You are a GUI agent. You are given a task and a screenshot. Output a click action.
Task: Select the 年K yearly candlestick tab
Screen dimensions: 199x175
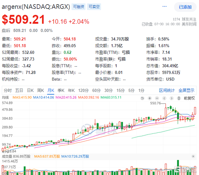(x=71, y=90)
